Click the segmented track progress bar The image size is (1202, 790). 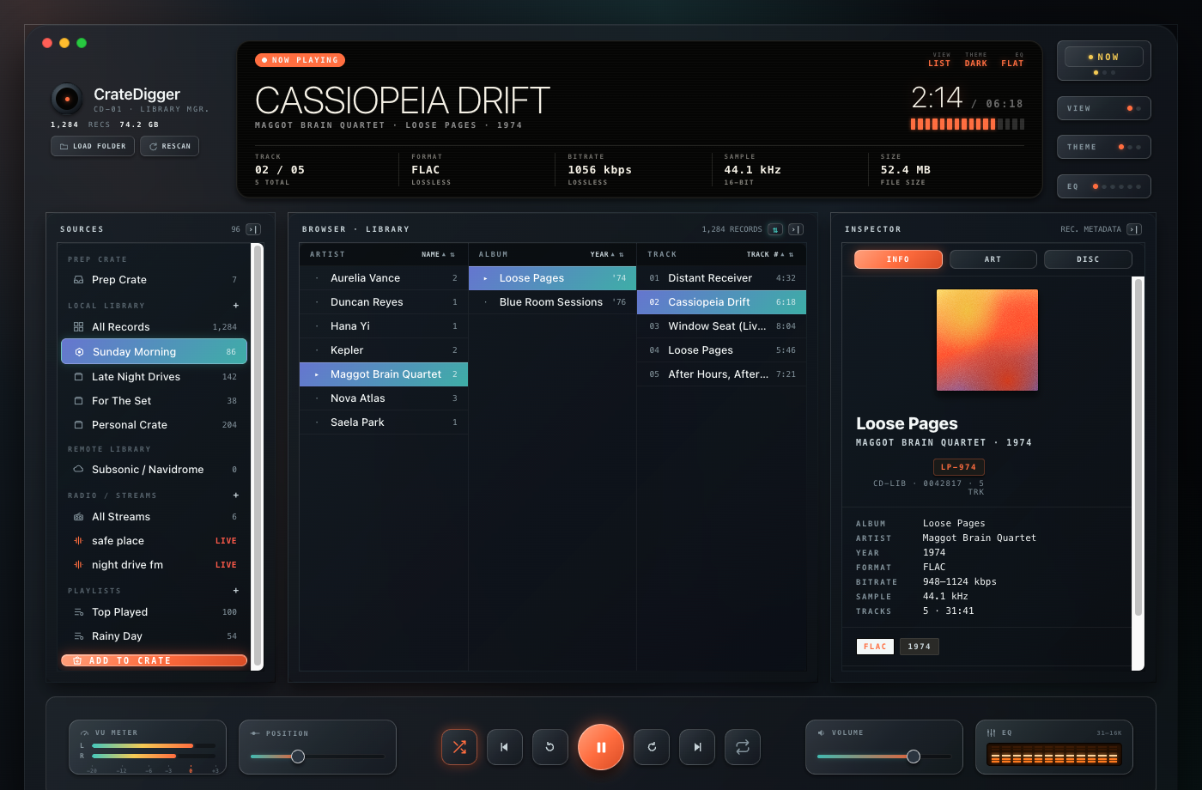pyautogui.click(x=968, y=124)
